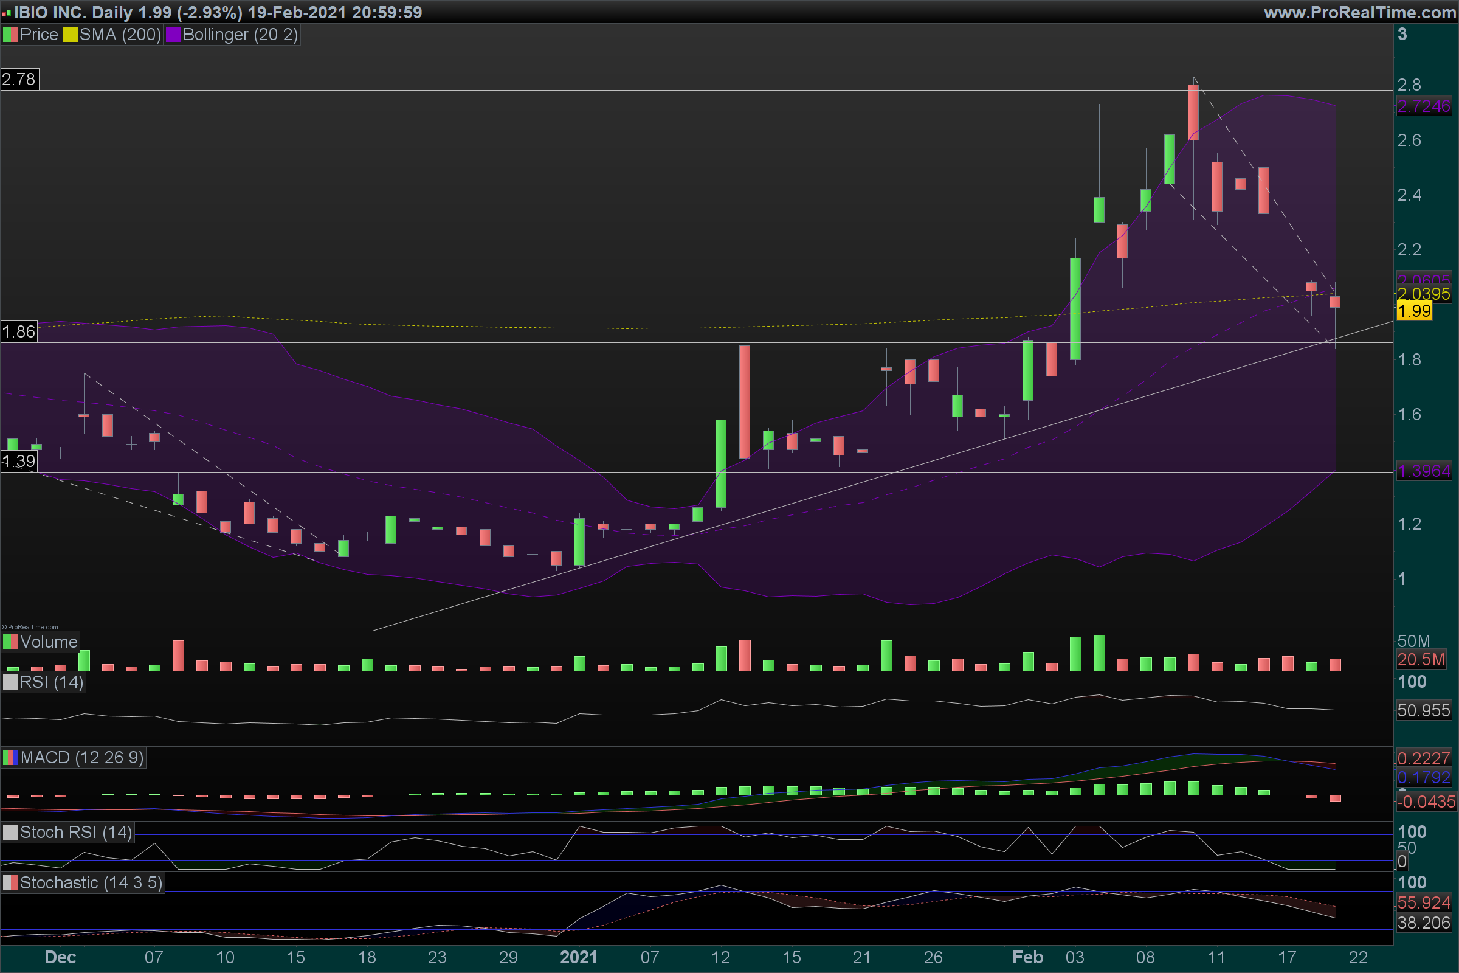Click the Feb date axis marker
The width and height of the screenshot is (1459, 973).
(x=1027, y=957)
